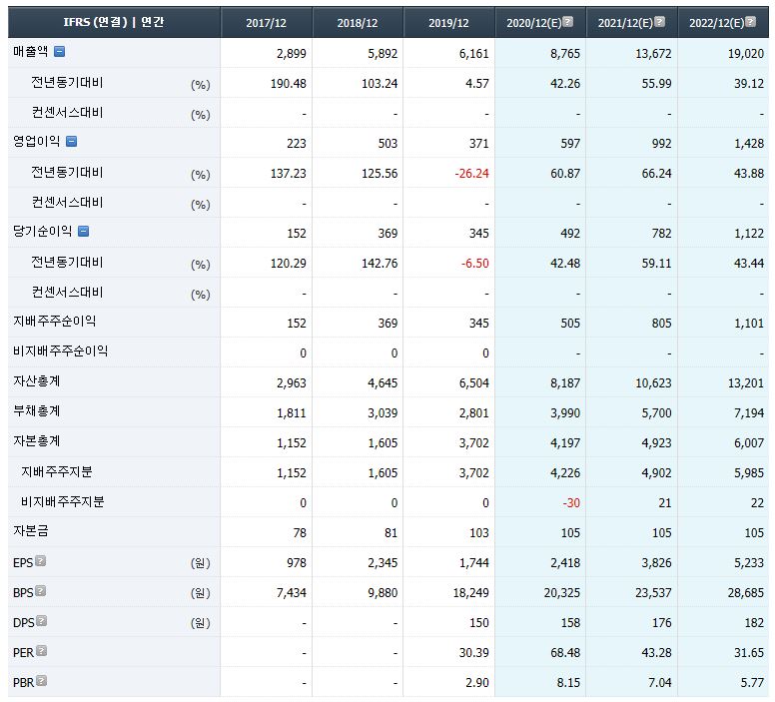Click the IFRS (연결) | 연간 header
This screenshot has height=702, width=775.
[114, 22]
